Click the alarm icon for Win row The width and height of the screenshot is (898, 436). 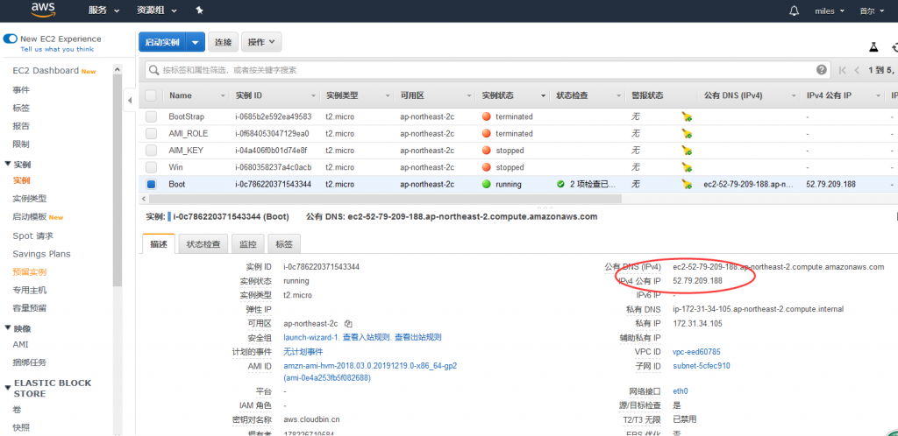[687, 167]
